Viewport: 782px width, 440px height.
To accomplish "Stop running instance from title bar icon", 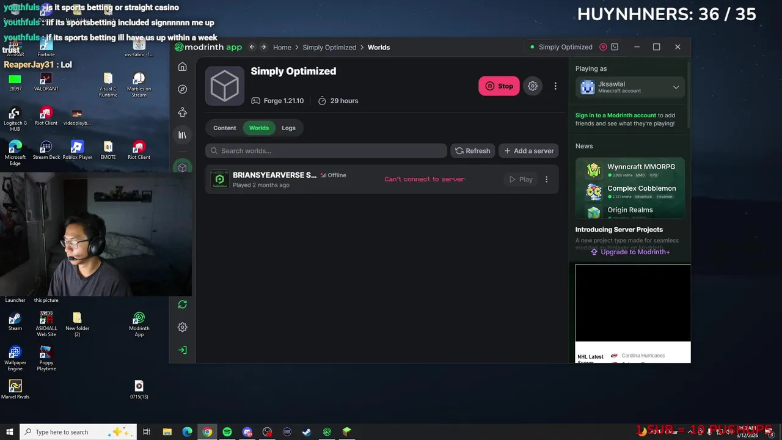I will tap(603, 47).
